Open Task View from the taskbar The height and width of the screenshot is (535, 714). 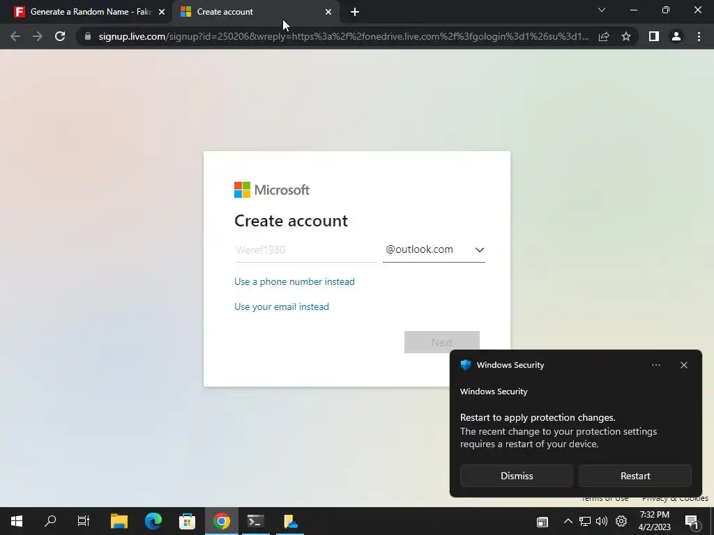pos(84,521)
